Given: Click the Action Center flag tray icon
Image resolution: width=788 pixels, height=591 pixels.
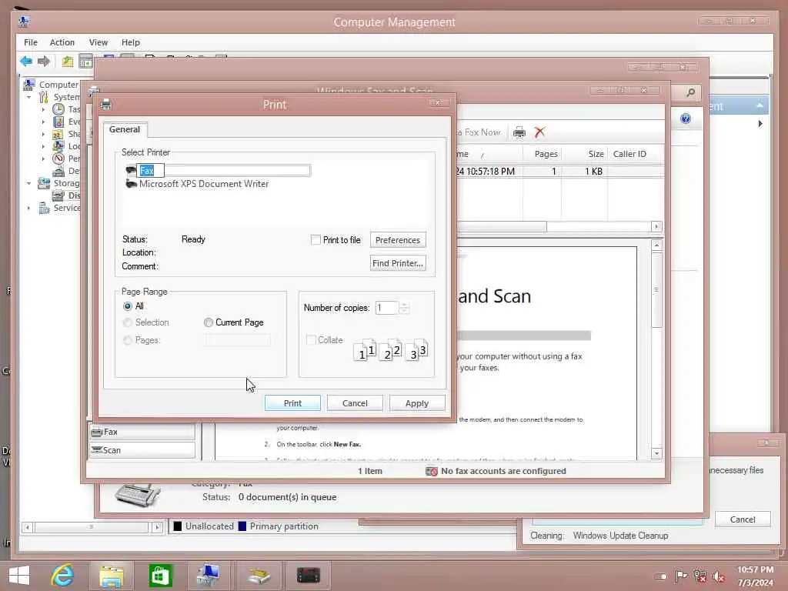Looking at the screenshot, I should [x=681, y=576].
